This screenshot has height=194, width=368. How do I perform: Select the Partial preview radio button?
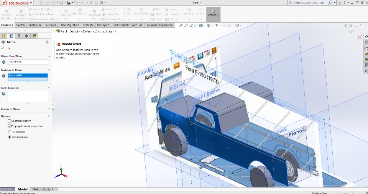[x=10, y=137]
